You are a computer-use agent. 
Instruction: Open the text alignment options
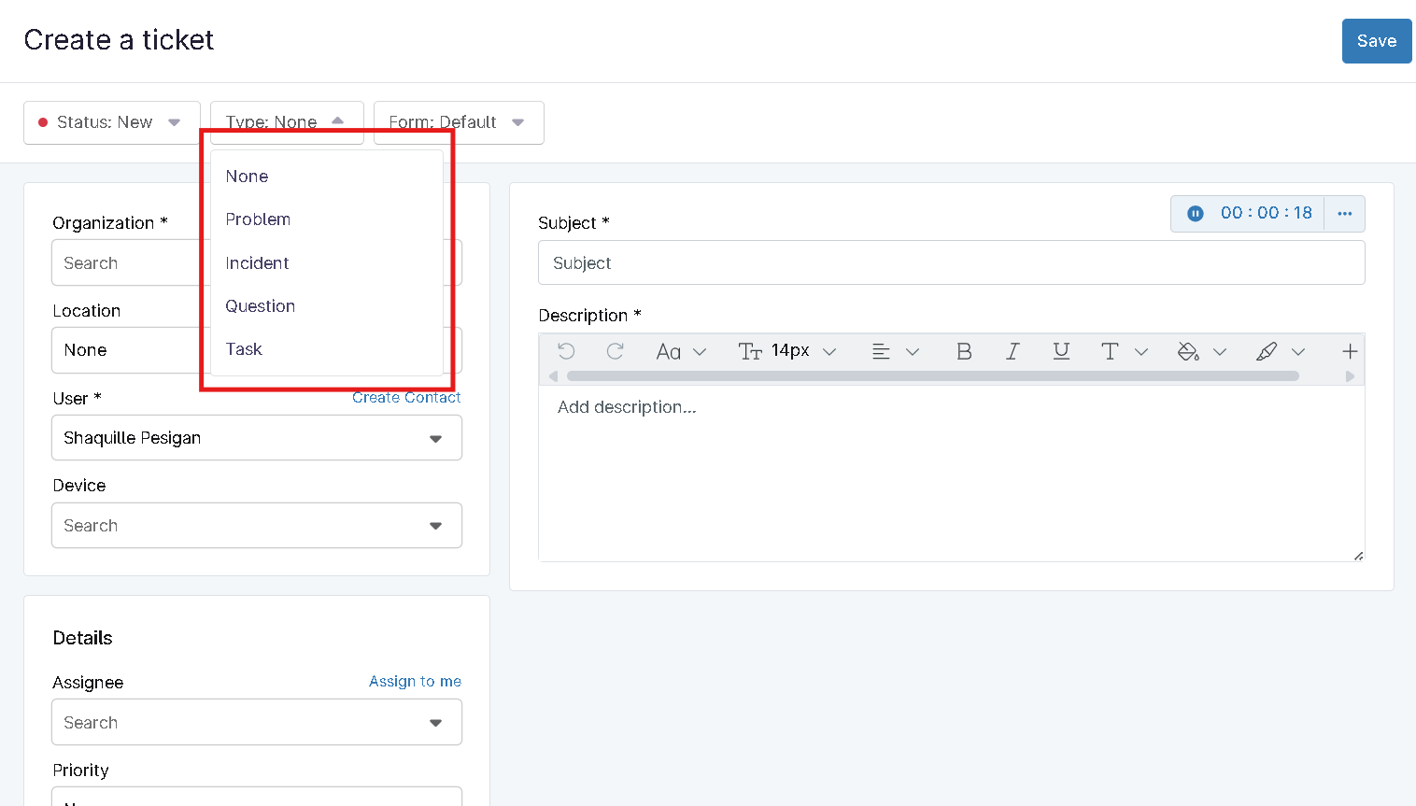[881, 351]
